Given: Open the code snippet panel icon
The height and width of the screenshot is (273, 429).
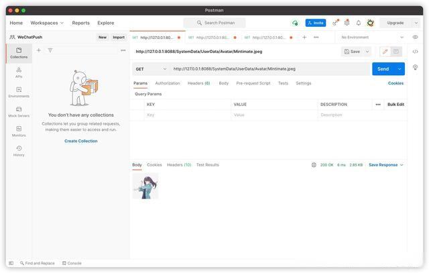Looking at the screenshot, I should [415, 52].
